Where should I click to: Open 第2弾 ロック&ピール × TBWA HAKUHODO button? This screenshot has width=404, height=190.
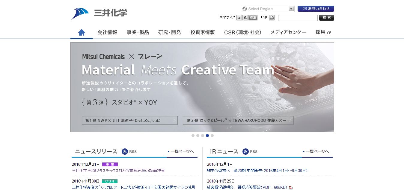coord(238,120)
